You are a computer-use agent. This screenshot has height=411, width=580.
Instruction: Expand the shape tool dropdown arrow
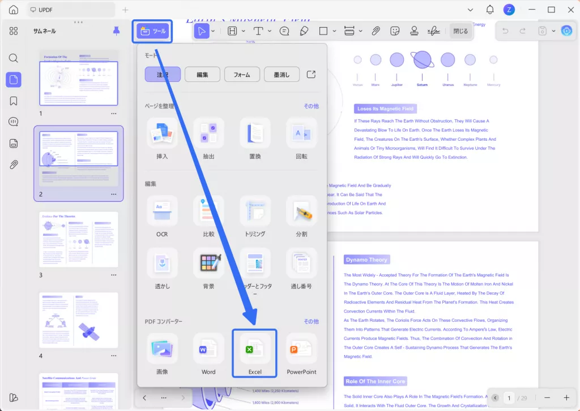pos(334,31)
